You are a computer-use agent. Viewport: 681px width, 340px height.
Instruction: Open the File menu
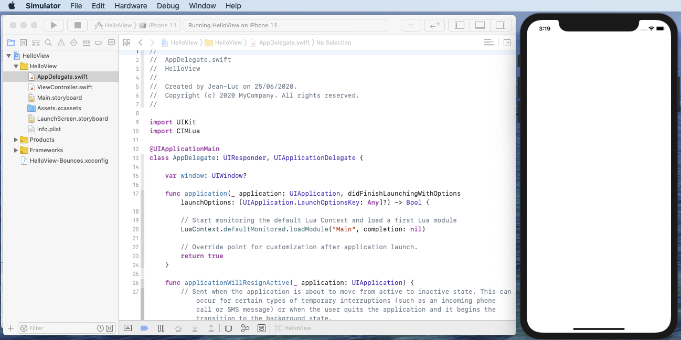coord(76,6)
